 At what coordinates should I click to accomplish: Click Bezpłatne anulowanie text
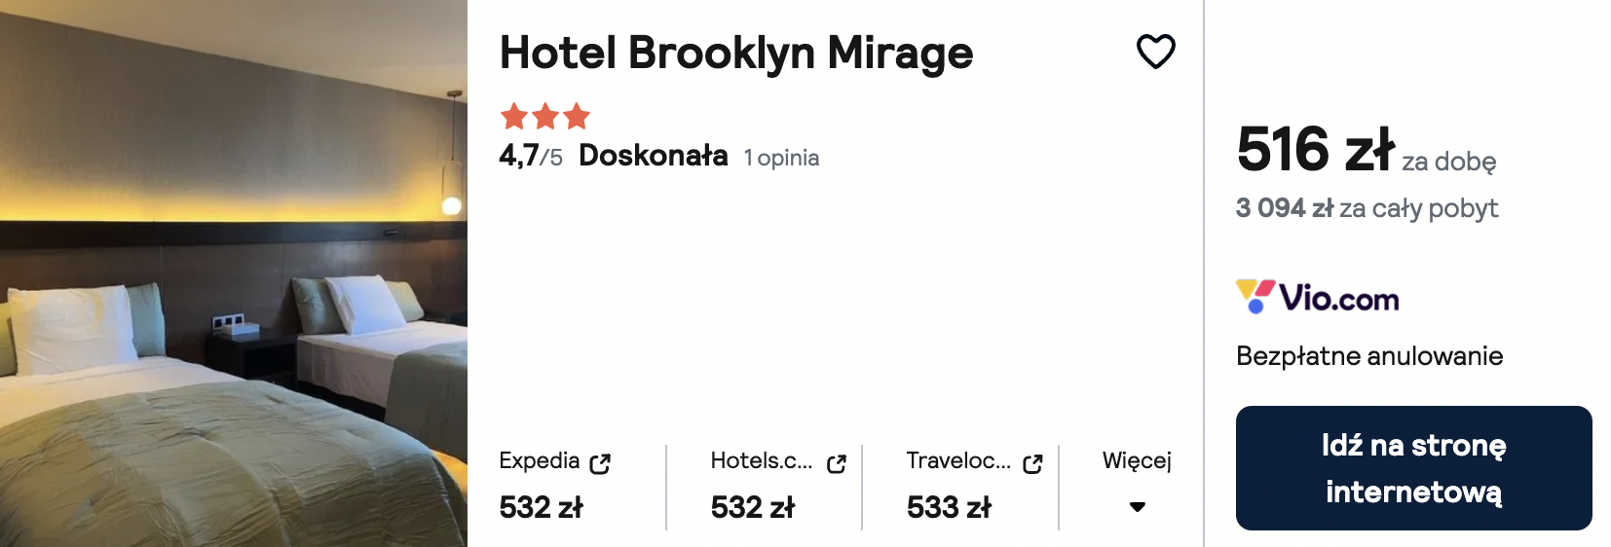point(1369,356)
